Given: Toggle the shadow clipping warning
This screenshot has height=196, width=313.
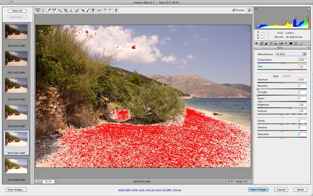Looking at the screenshot, I should [256, 9].
